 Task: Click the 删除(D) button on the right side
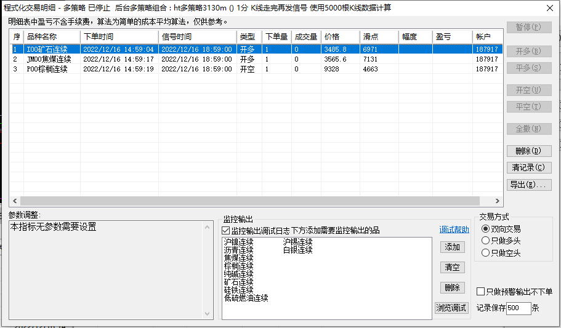[x=529, y=151]
